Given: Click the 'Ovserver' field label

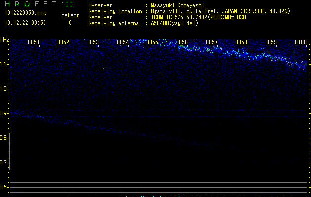Looking at the screenshot, I should pyautogui.click(x=100, y=5).
